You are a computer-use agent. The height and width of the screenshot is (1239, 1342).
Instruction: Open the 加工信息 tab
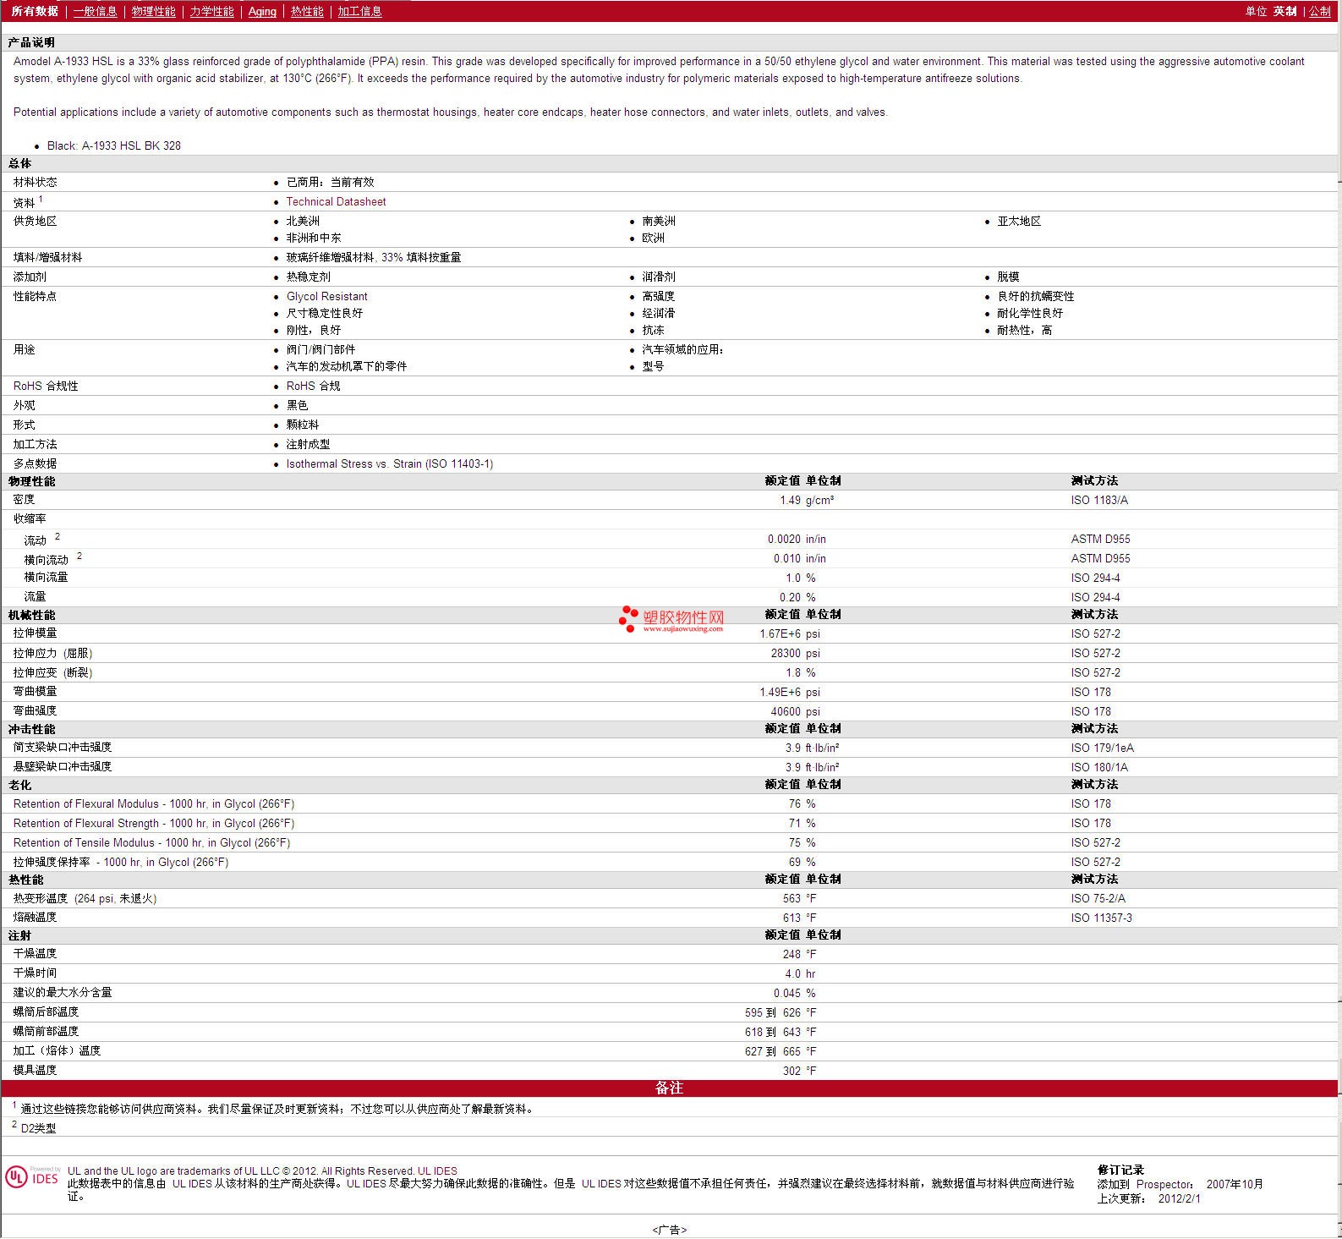tap(359, 11)
